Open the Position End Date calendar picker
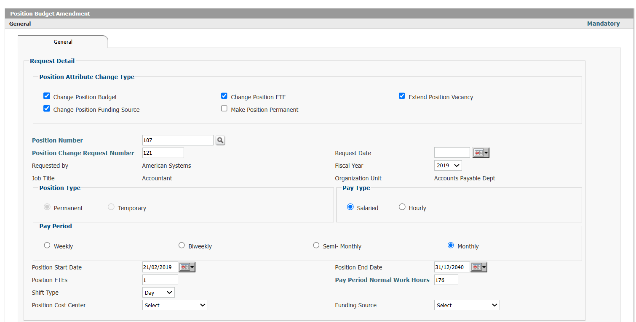The width and height of the screenshot is (636, 322). (476, 267)
